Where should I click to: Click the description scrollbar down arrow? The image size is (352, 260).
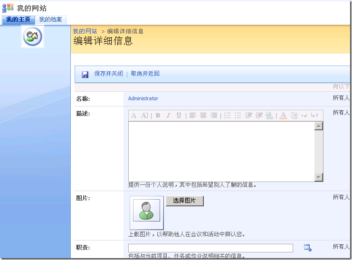click(319, 177)
